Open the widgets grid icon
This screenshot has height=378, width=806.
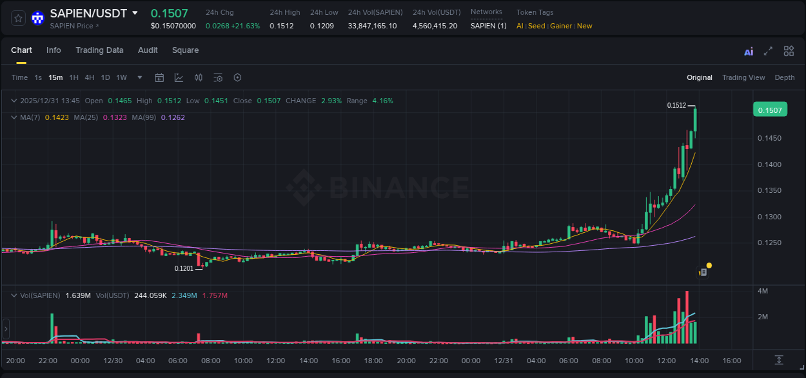click(789, 51)
